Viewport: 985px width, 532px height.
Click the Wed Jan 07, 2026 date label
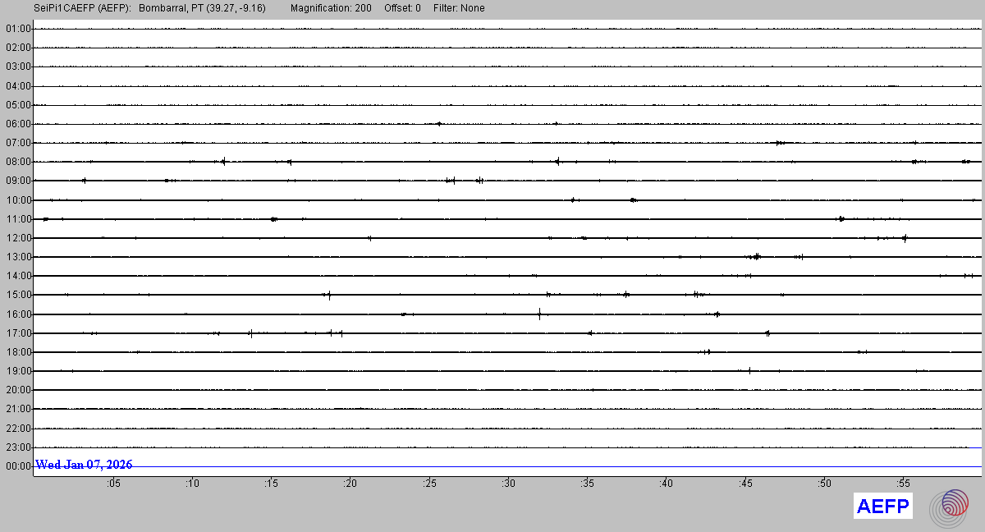pyautogui.click(x=84, y=465)
